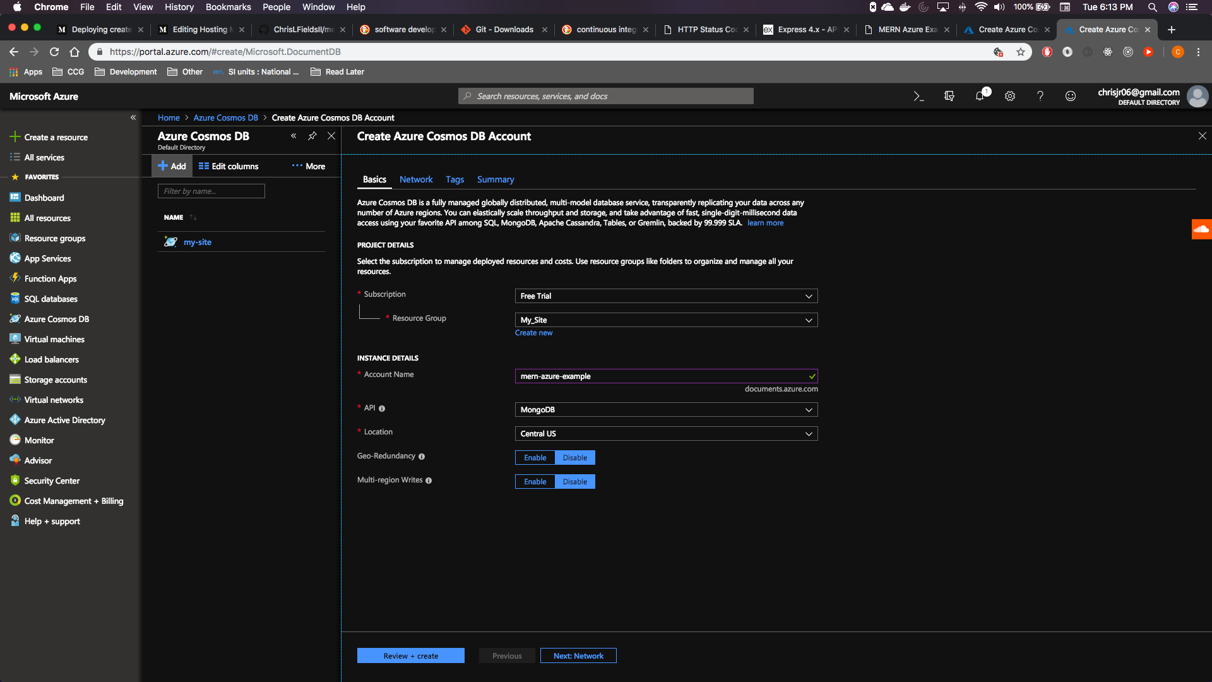Switch to the Summary tab
Image resolution: width=1212 pixels, height=682 pixels.
coord(495,179)
